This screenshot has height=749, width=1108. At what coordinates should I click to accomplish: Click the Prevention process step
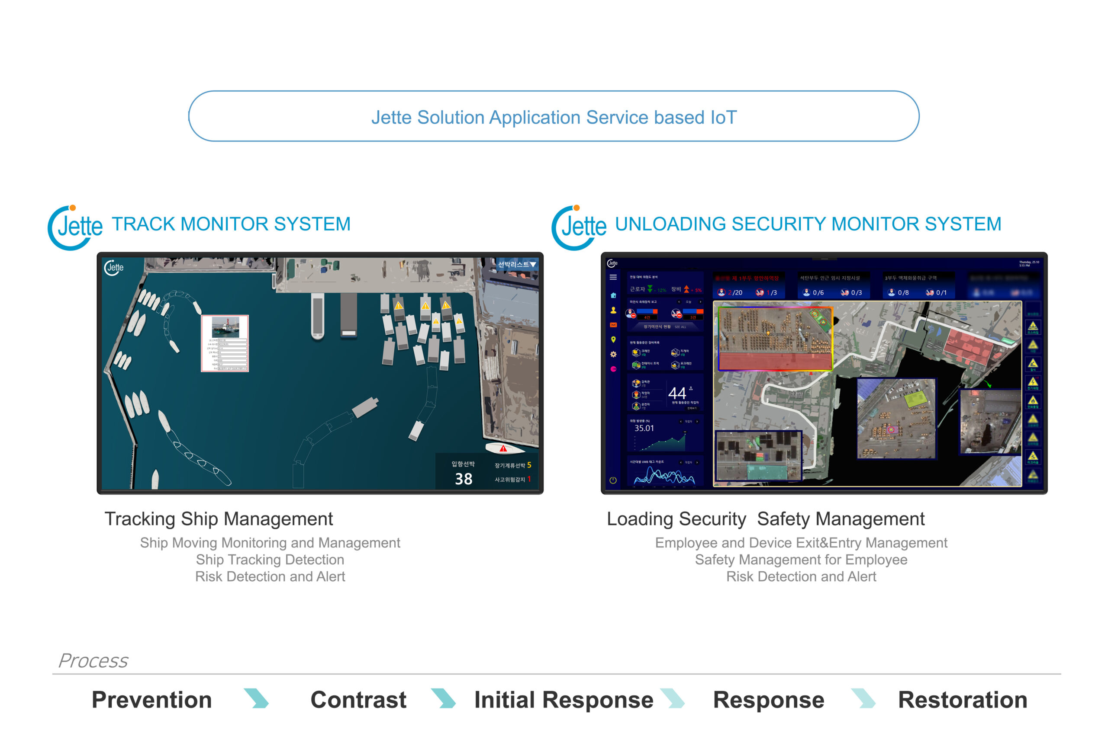click(x=151, y=700)
